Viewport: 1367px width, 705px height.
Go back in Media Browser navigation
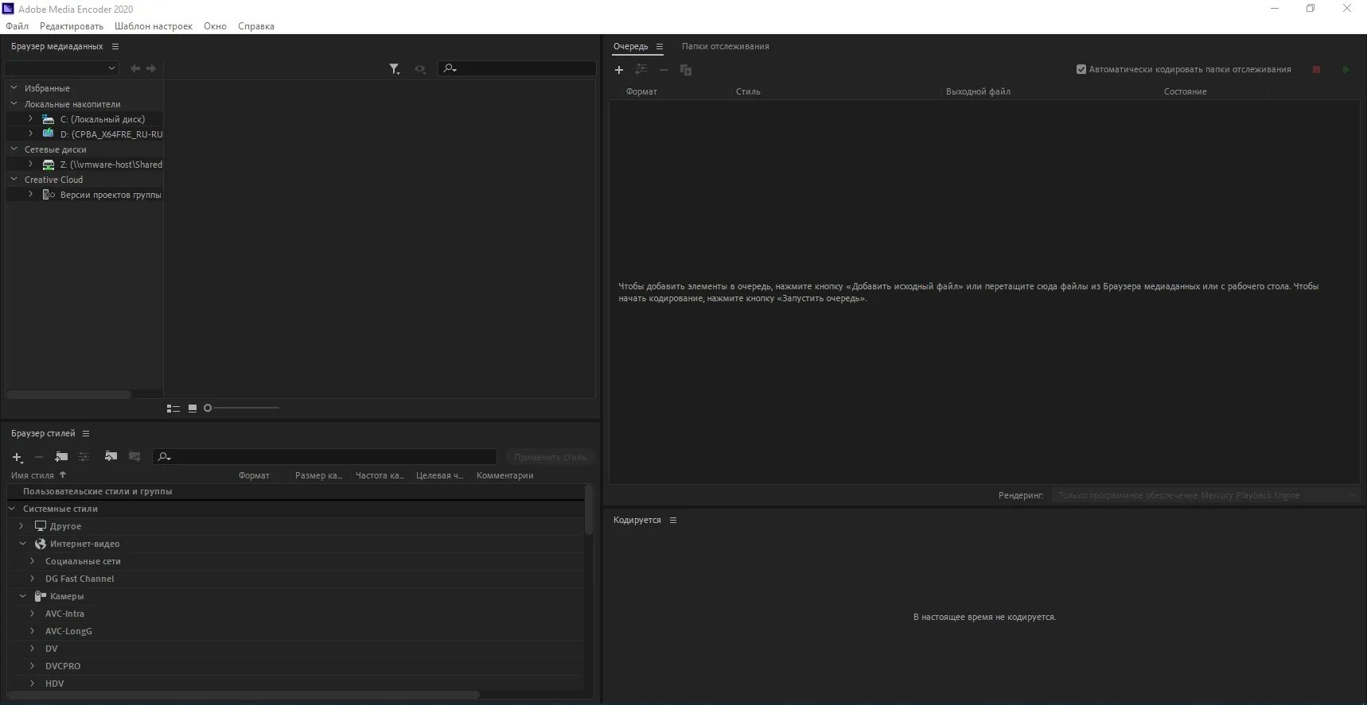coord(135,68)
